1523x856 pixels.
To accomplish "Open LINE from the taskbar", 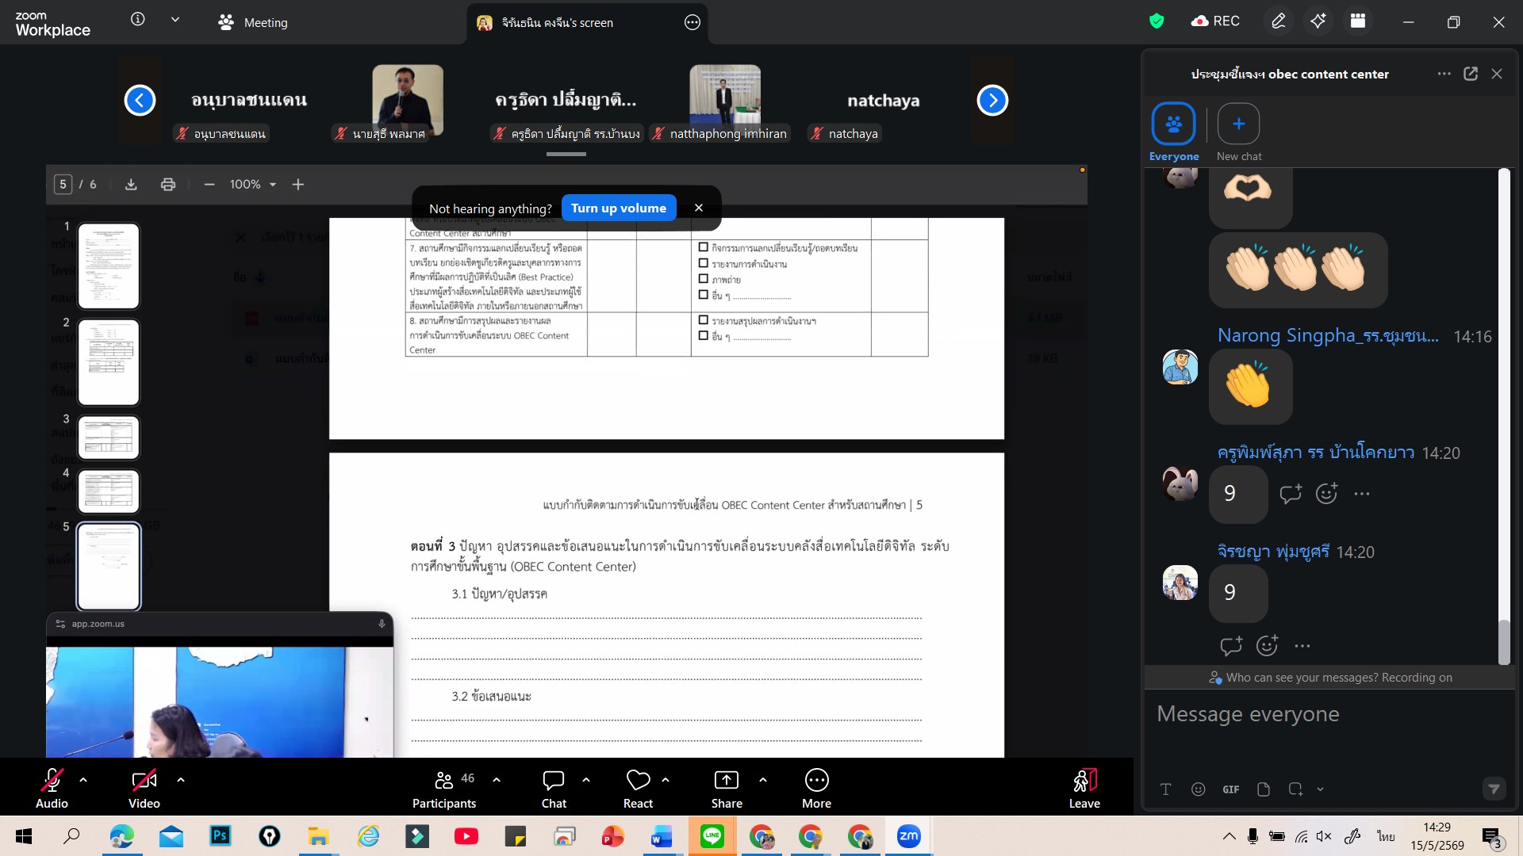I will coord(712,836).
